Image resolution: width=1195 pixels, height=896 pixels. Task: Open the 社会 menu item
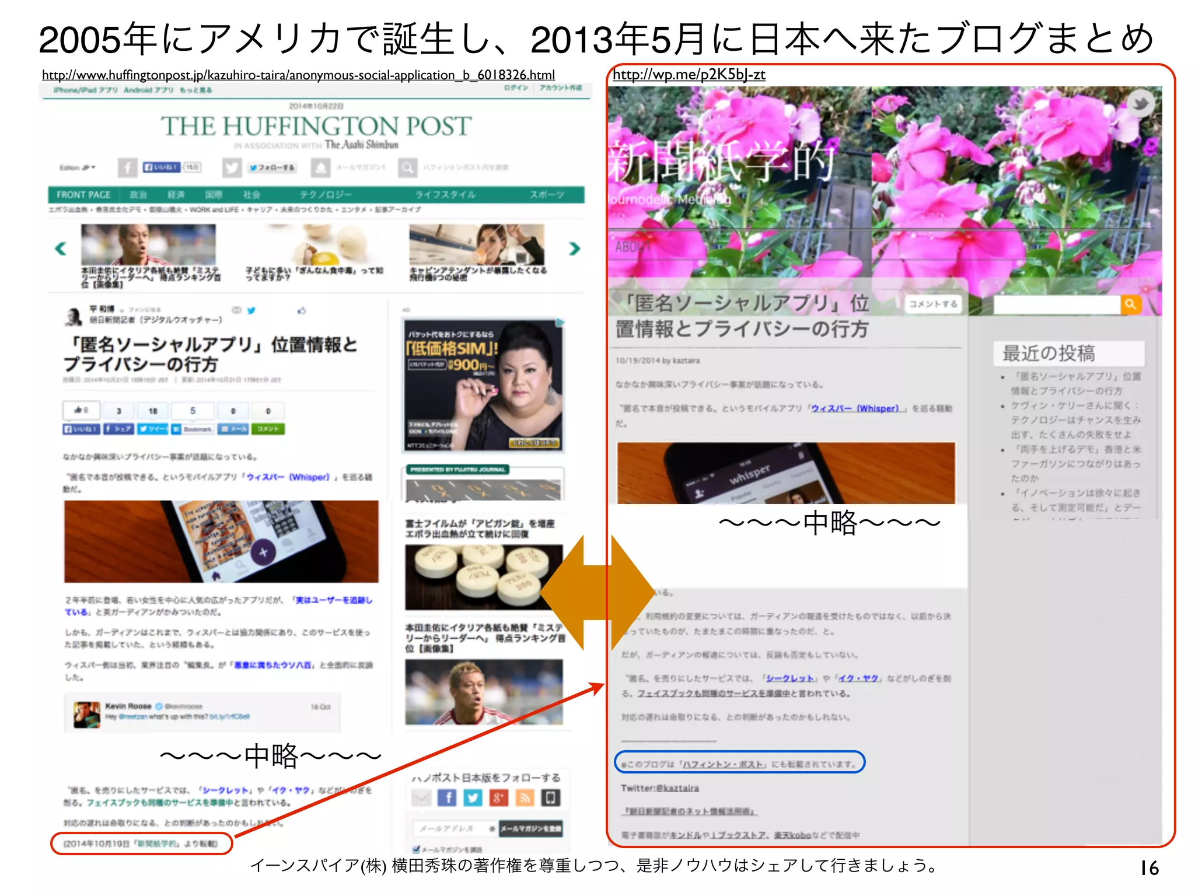[x=251, y=195]
